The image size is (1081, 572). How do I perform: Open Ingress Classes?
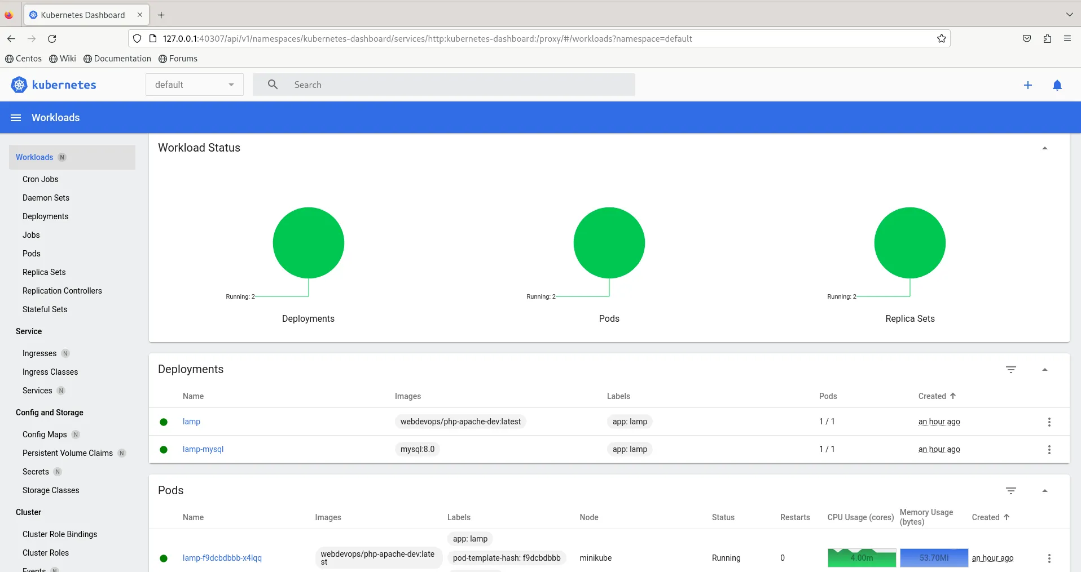(x=50, y=372)
